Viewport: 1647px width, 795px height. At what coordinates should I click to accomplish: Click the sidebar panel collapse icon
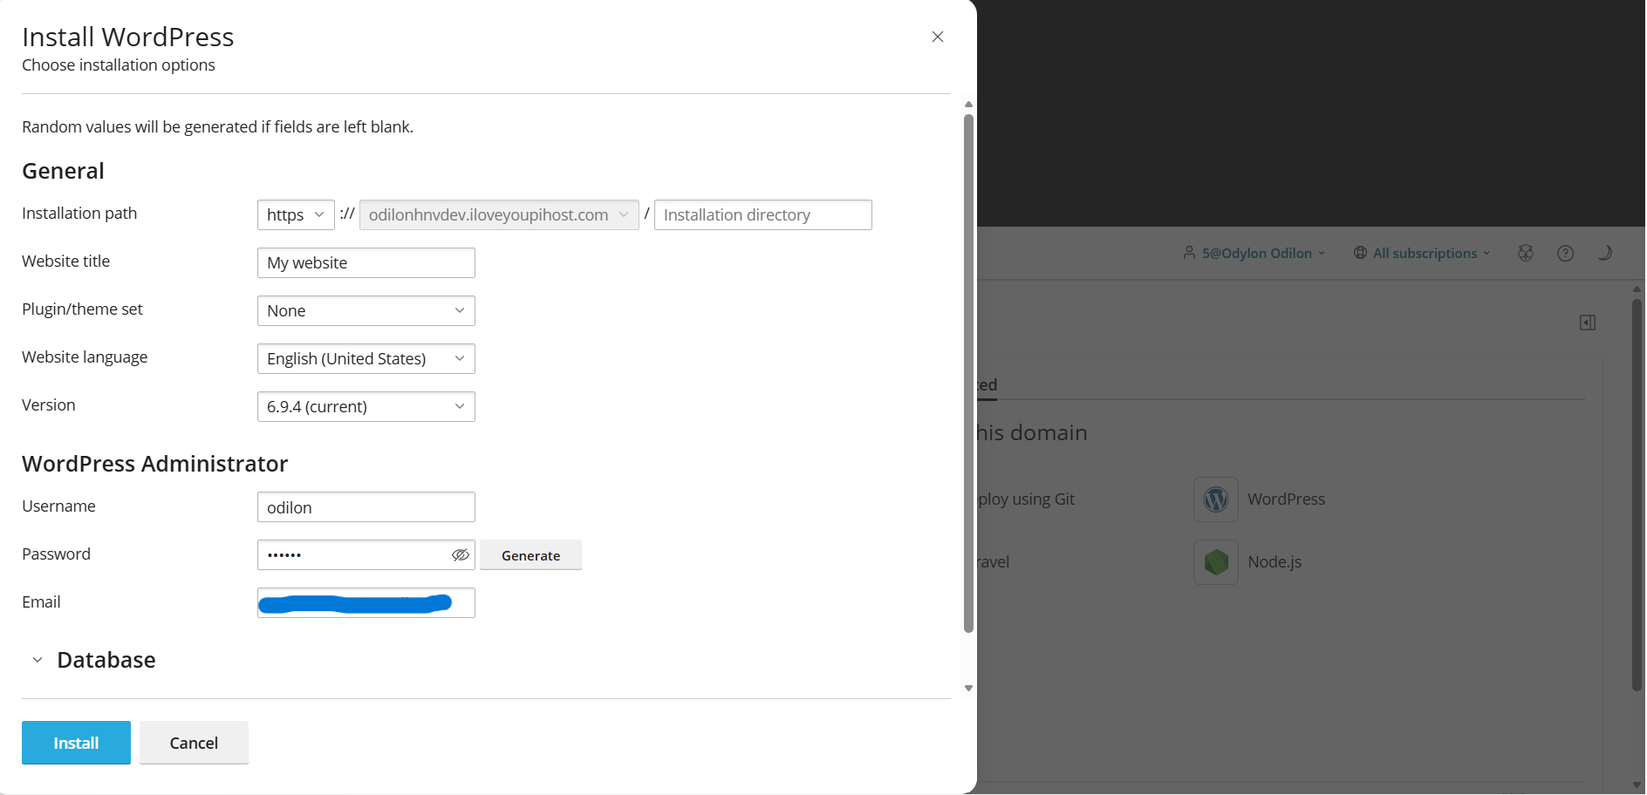(1587, 323)
